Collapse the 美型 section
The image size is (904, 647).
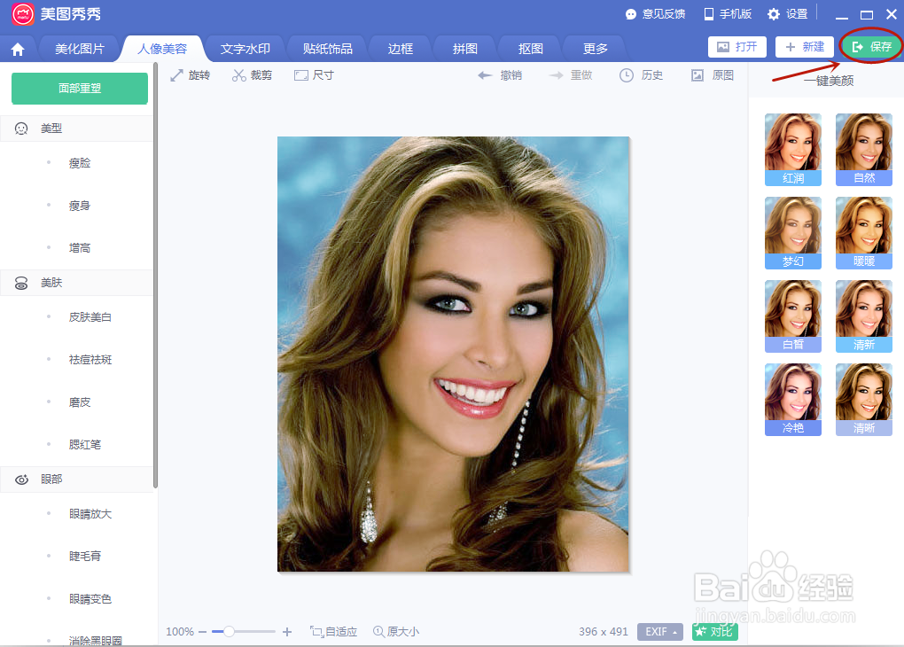[x=77, y=129]
